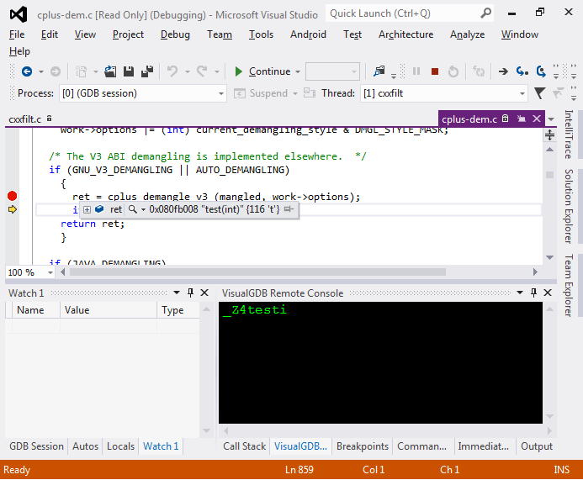Click the Save All icon
Image resolution: width=583 pixels, height=480 pixels.
coord(148,71)
